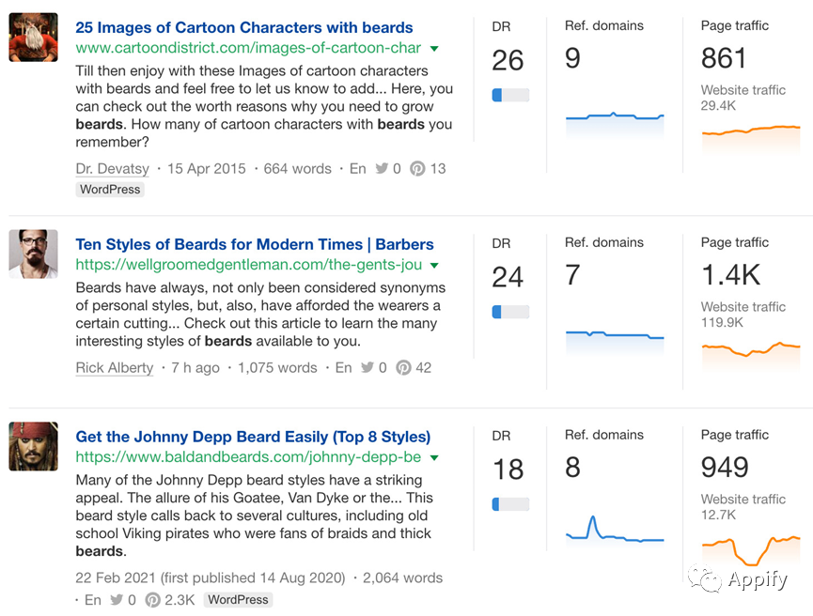Screen dimensions: 813x616
Task: Click DR score 18
Action: (508, 470)
